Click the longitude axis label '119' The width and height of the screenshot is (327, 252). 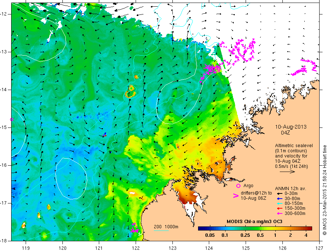tap(26, 248)
